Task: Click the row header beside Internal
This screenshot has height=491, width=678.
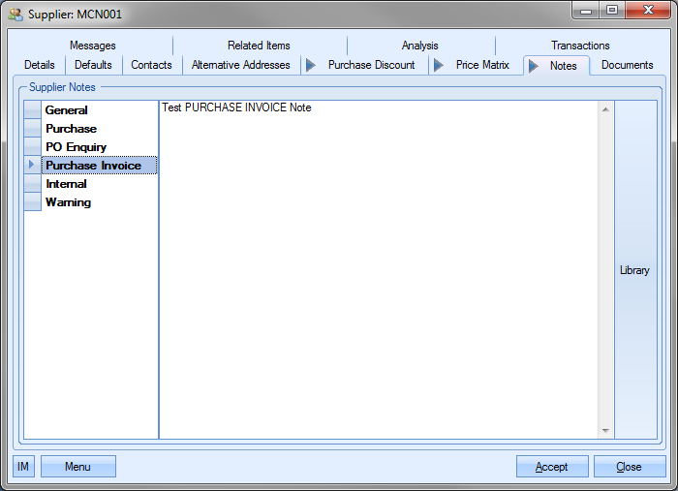Action: [32, 184]
